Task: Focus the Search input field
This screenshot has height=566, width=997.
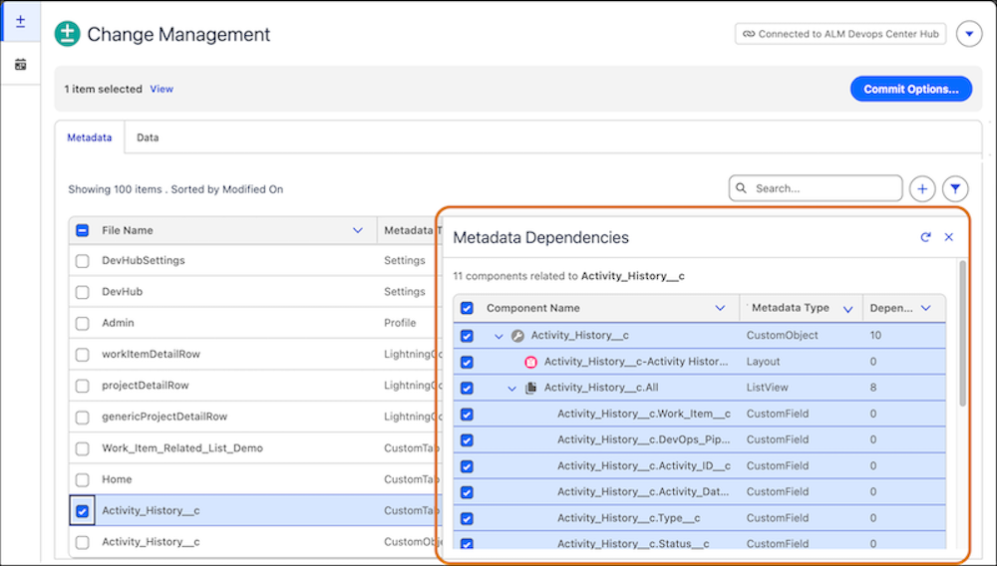Action: click(816, 188)
